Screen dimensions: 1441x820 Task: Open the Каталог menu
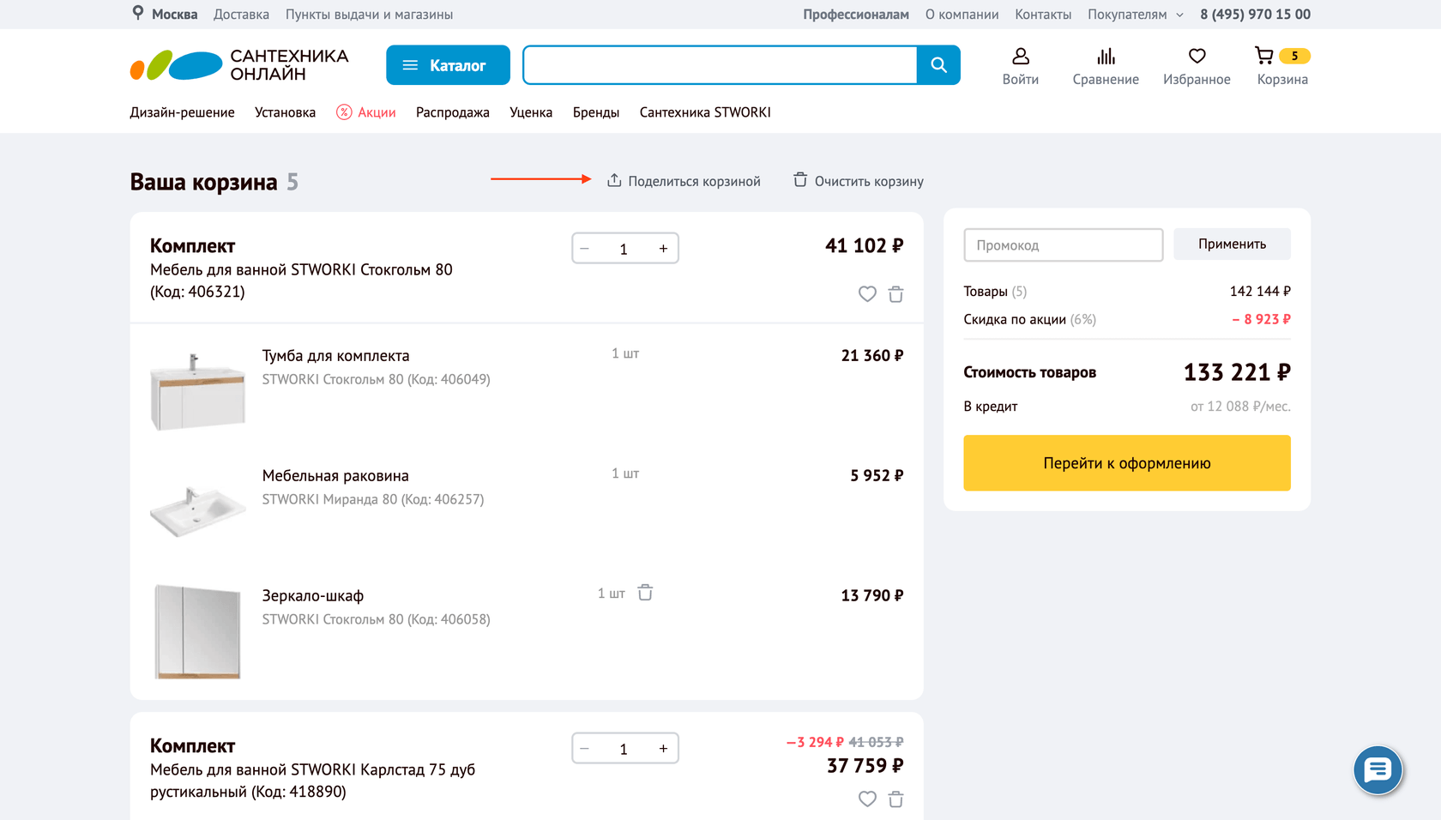coord(448,65)
